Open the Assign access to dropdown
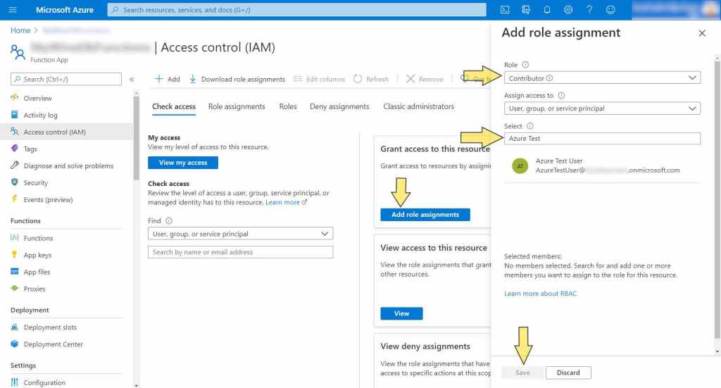 tap(602, 108)
